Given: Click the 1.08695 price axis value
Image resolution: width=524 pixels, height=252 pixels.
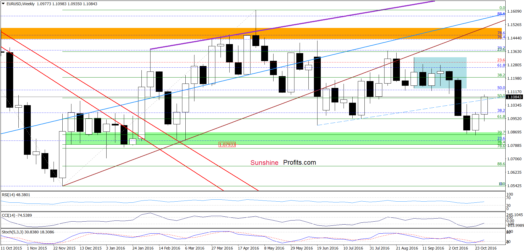Looking at the screenshot, I should pyautogui.click(x=514, y=132).
